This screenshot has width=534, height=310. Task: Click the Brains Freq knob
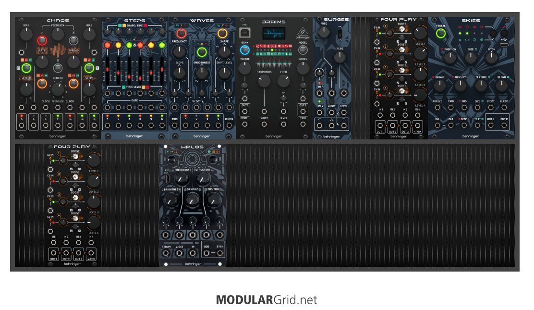[283, 81]
